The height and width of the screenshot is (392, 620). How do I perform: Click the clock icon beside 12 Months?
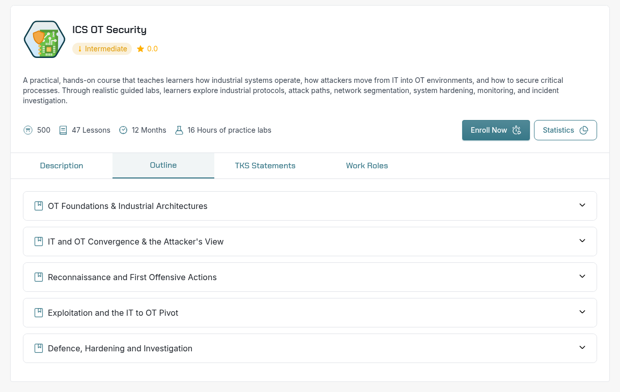[123, 130]
